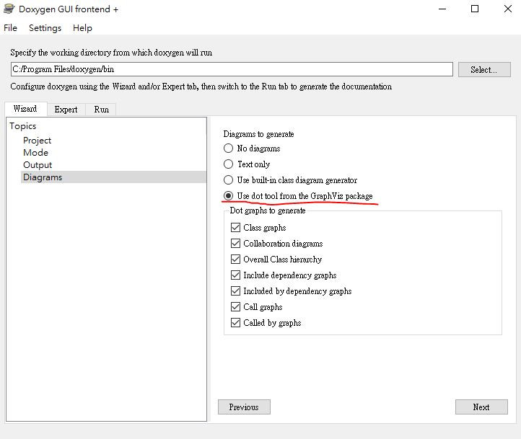
Task: Toggle the Class graphs checkbox
Action: coord(235,228)
